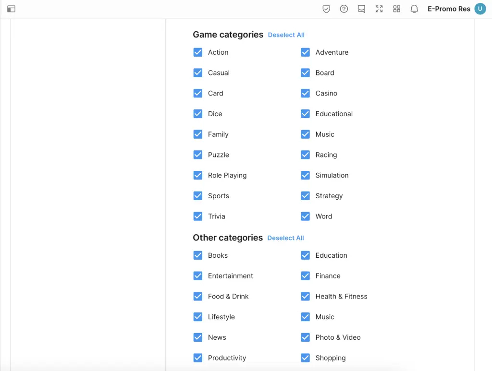
Task: Uncheck the Action checkbox
Action: tap(198, 52)
